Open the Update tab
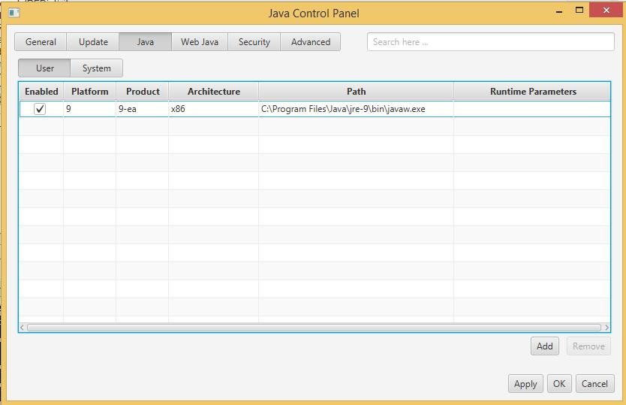Viewport: 626px width, 405px height. pyautogui.click(x=93, y=42)
